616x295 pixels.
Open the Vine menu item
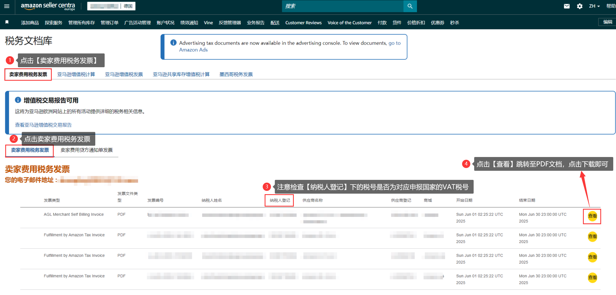pos(208,23)
